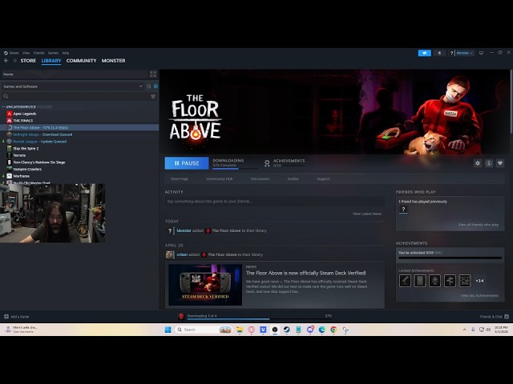This screenshot has width=513, height=384.
Task: Pause the current download
Action: 187,163
